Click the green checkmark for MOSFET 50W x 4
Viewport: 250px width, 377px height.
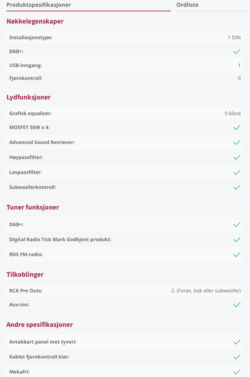pyautogui.click(x=237, y=127)
